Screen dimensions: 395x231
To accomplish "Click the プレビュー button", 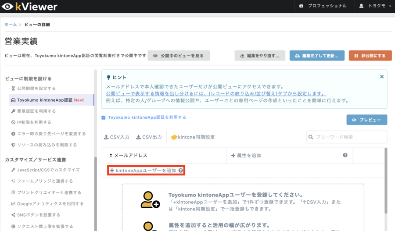I will [x=367, y=120].
